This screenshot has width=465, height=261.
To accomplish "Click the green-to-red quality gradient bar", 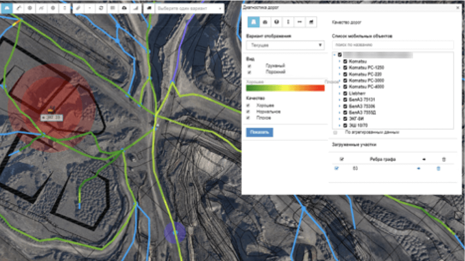I will coord(285,88).
